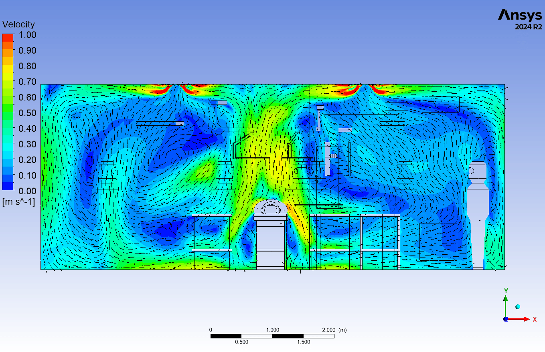The width and height of the screenshot is (545, 352).
Task: Click the [m s^-1] units label
Action: [x=18, y=202]
